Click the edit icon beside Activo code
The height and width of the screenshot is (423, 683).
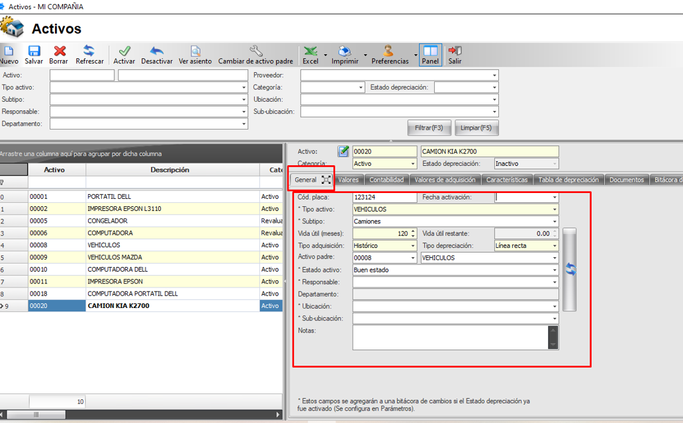pos(343,151)
